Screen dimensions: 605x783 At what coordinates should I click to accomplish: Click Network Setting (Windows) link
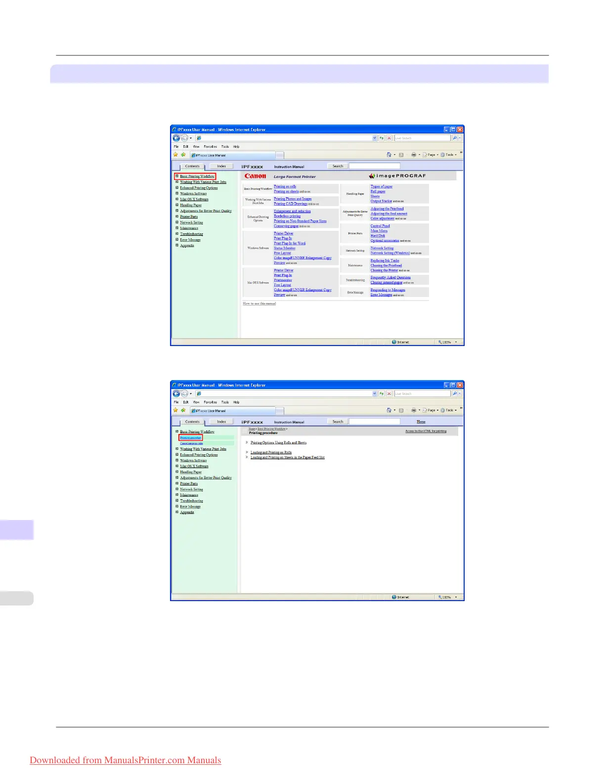click(390, 253)
